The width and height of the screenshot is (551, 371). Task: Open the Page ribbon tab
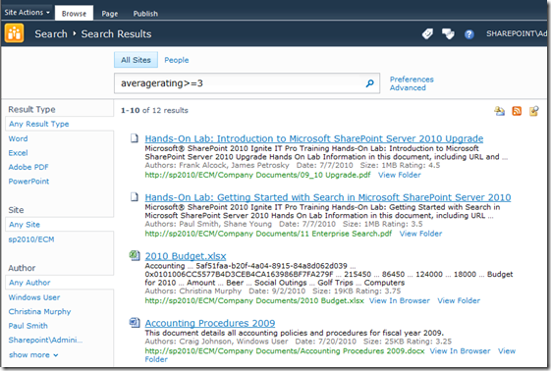click(x=110, y=14)
